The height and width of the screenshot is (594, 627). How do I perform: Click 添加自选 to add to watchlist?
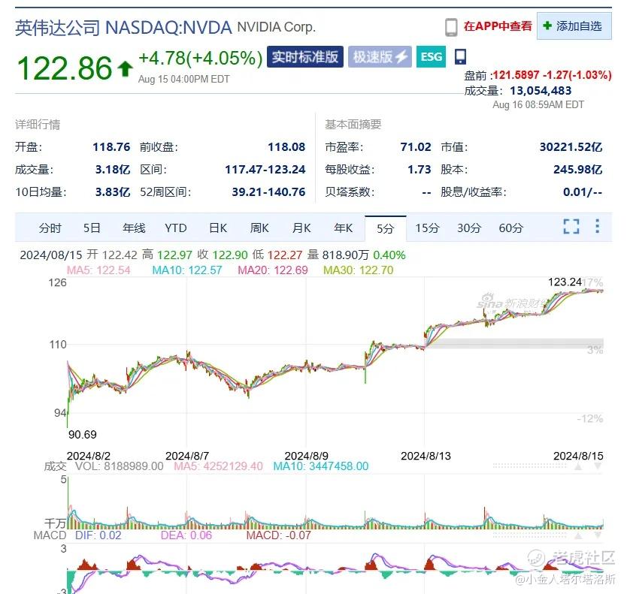pos(574,26)
